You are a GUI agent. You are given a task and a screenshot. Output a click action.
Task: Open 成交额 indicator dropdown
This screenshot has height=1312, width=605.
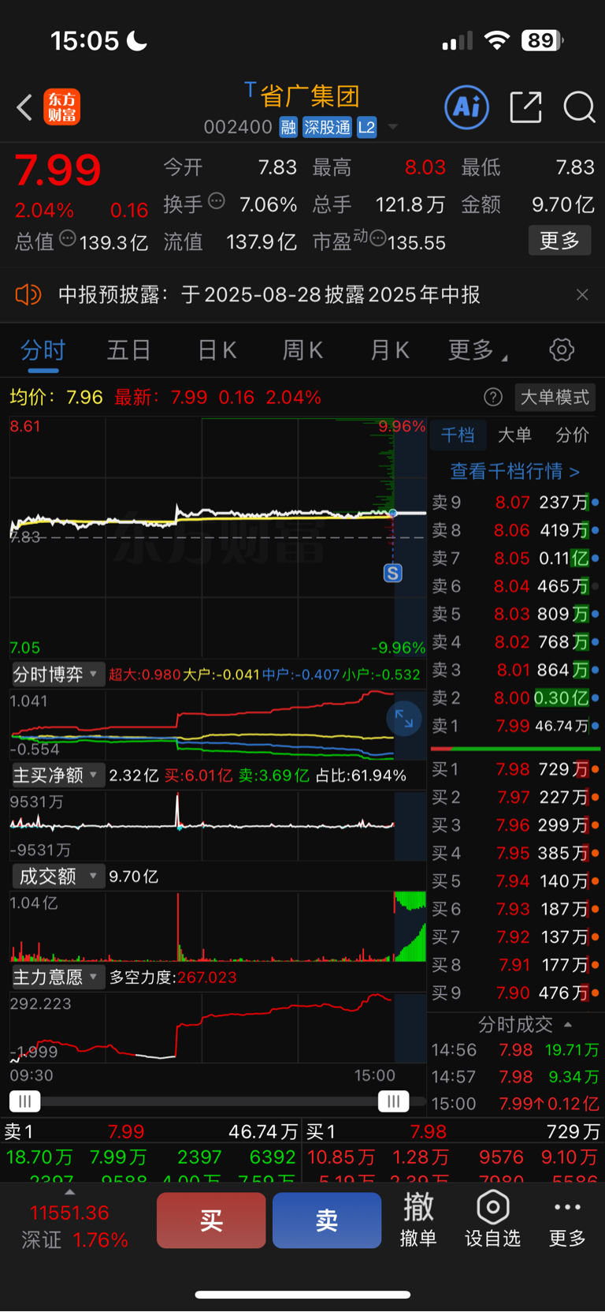pyautogui.click(x=57, y=877)
